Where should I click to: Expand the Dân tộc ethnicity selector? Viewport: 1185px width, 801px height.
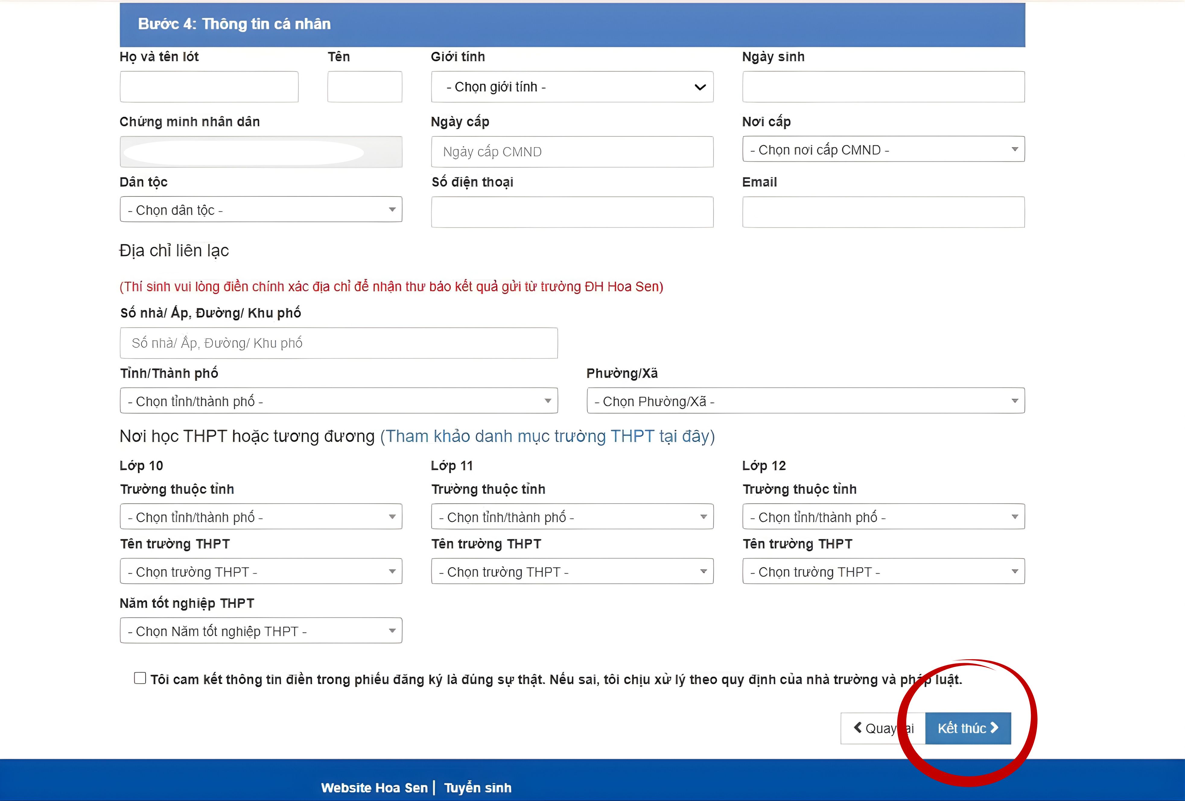tap(261, 210)
